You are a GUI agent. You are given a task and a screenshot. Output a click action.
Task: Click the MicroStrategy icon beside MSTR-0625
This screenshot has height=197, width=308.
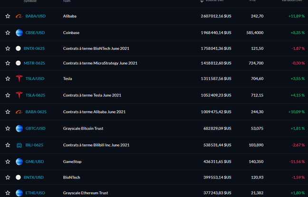tap(19, 63)
